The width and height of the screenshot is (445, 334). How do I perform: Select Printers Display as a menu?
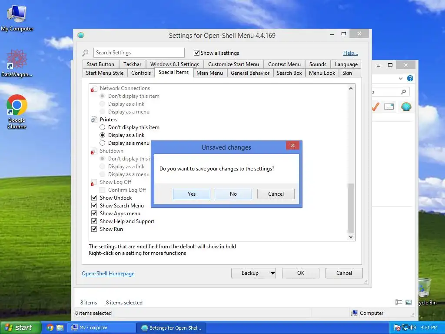tap(103, 143)
